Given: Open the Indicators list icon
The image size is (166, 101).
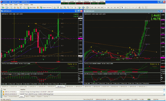Looking at the screenshot, I should pyautogui.click(x=79, y=7).
